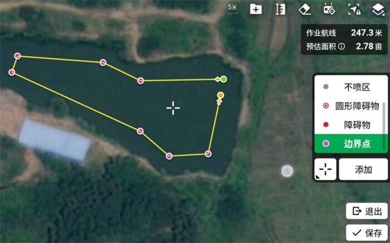Toggle the map location lock icon

pyautogui.click(x=354, y=9)
